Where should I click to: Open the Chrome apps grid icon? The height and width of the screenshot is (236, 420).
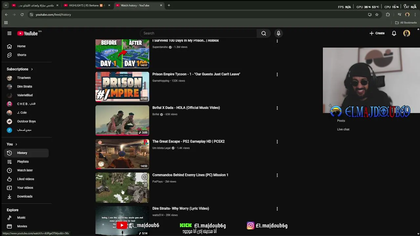tap(6, 23)
